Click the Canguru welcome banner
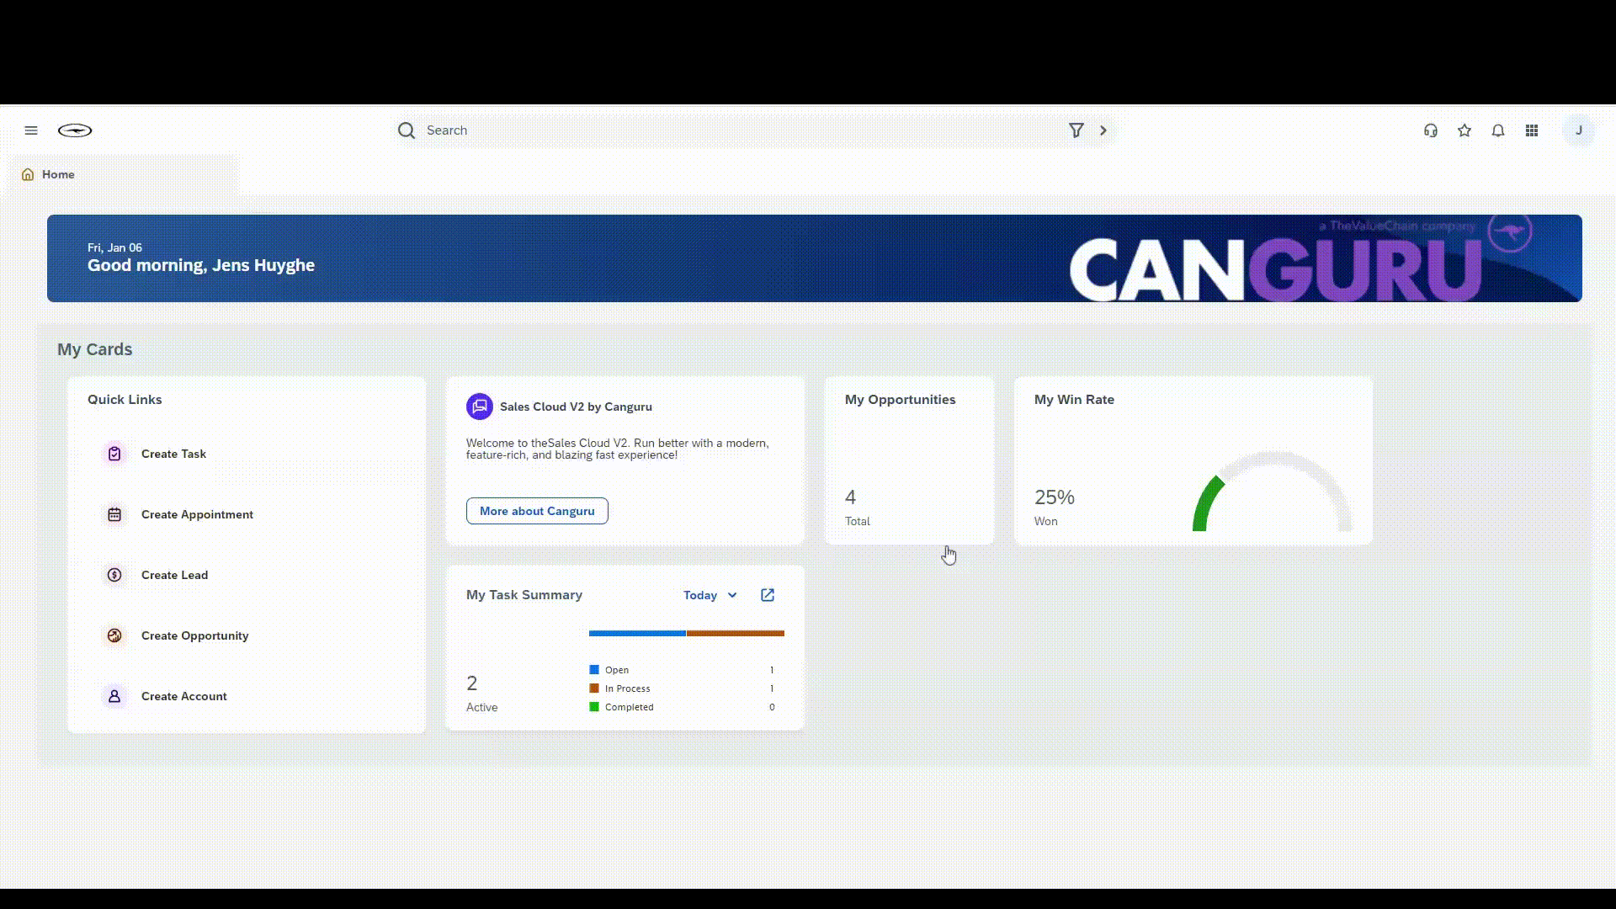Image resolution: width=1616 pixels, height=909 pixels. 815,258
